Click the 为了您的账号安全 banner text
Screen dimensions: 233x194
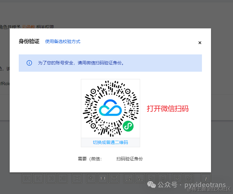point(81,63)
